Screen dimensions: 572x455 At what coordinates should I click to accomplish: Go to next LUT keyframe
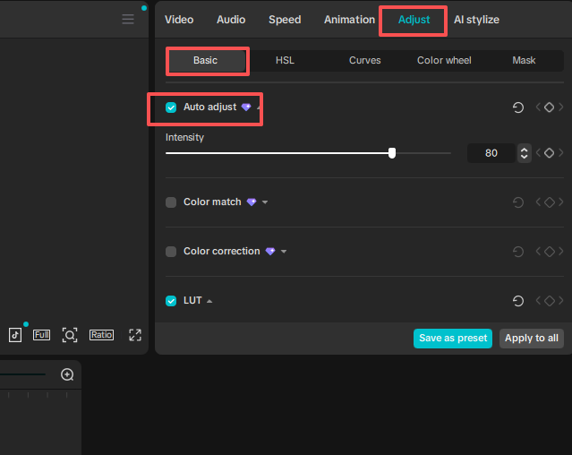click(x=560, y=301)
